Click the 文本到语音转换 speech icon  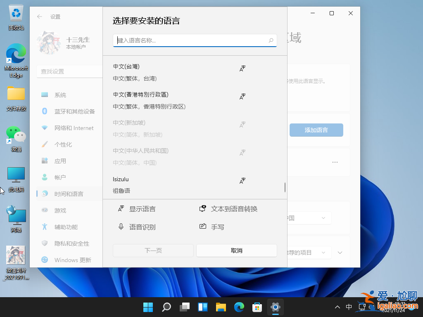(202, 208)
